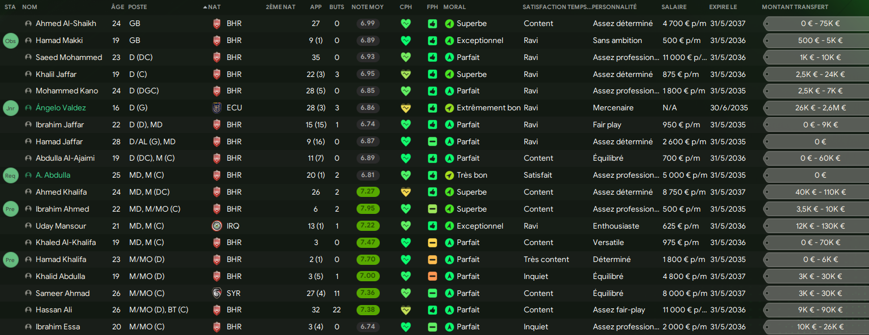Toggle the sort arrow on the NAT column
This screenshot has width=869, height=335.
[x=205, y=7]
